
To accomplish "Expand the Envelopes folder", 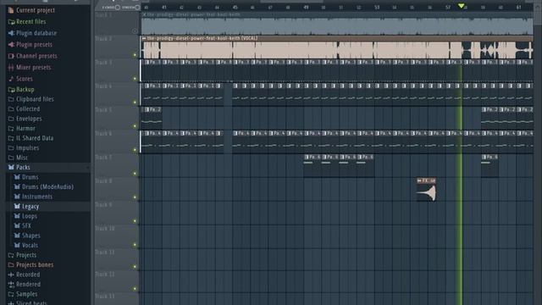I will (x=11, y=119).
